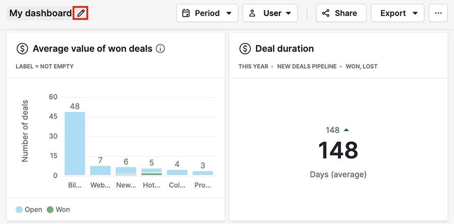
Task: Click the info icon next to Average value of won deals
Action: [x=160, y=48]
